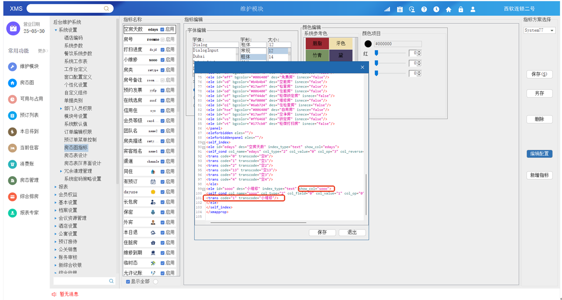
Task: Toggle 启用 checkbox for 小维修
Action: coord(162,60)
